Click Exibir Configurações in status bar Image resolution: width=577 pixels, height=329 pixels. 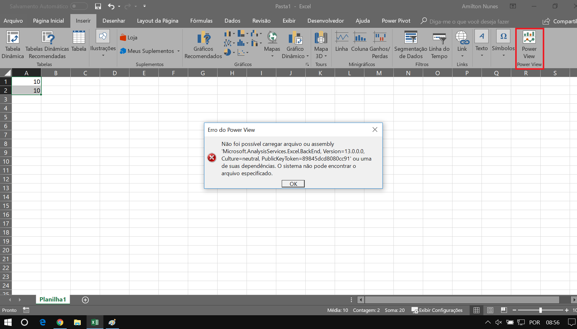click(x=437, y=310)
